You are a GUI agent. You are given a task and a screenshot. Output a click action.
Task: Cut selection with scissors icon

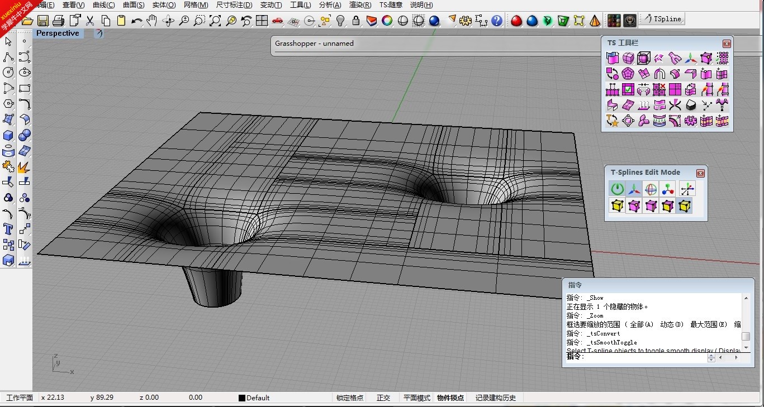pyautogui.click(x=89, y=21)
